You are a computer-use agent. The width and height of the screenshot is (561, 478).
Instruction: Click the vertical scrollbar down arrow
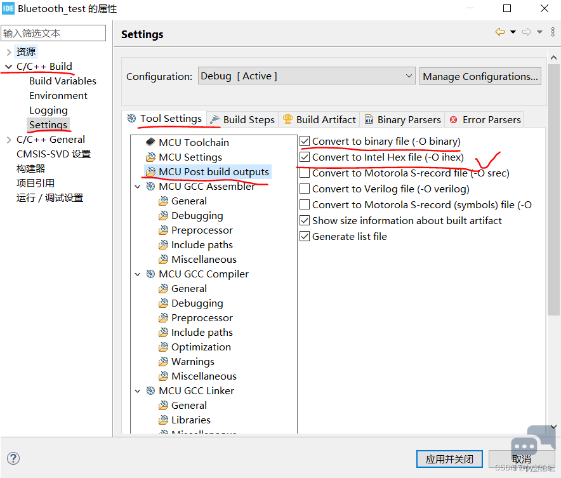(552, 428)
